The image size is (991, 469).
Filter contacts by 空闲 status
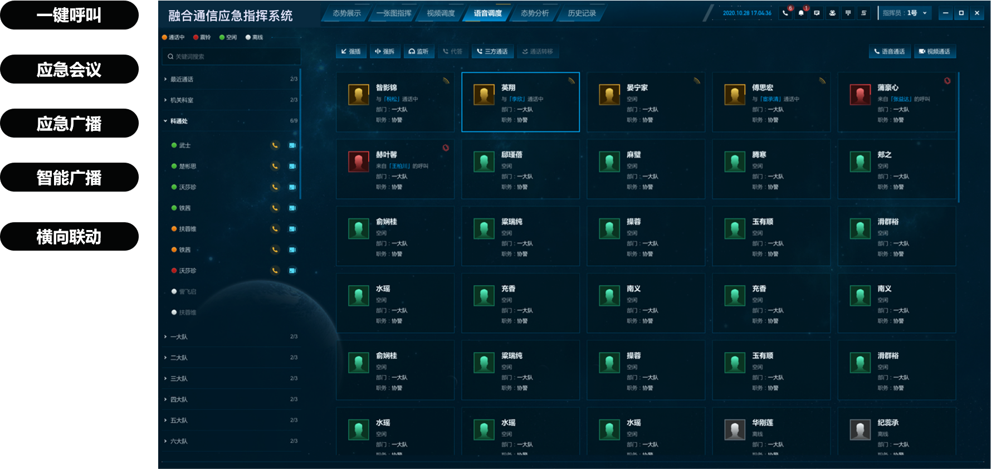point(228,37)
